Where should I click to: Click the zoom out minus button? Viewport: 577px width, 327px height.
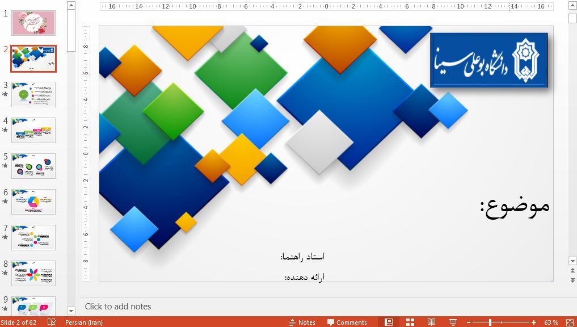(x=468, y=322)
